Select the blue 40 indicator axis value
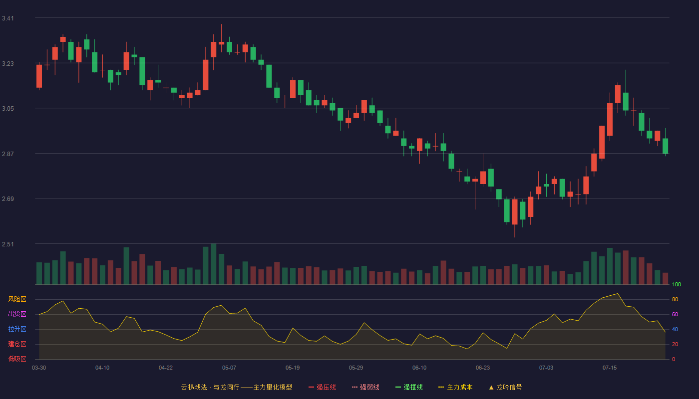Viewport: 699px width, 399px height. tap(675, 329)
